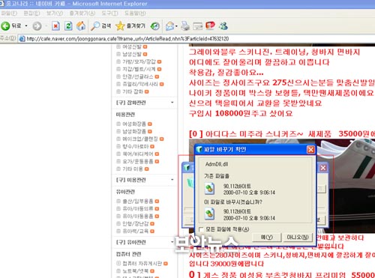Image resolution: width=375 pixels, height=278 pixels.
Task: Open Favorites with the star icon
Action: tap(120, 25)
